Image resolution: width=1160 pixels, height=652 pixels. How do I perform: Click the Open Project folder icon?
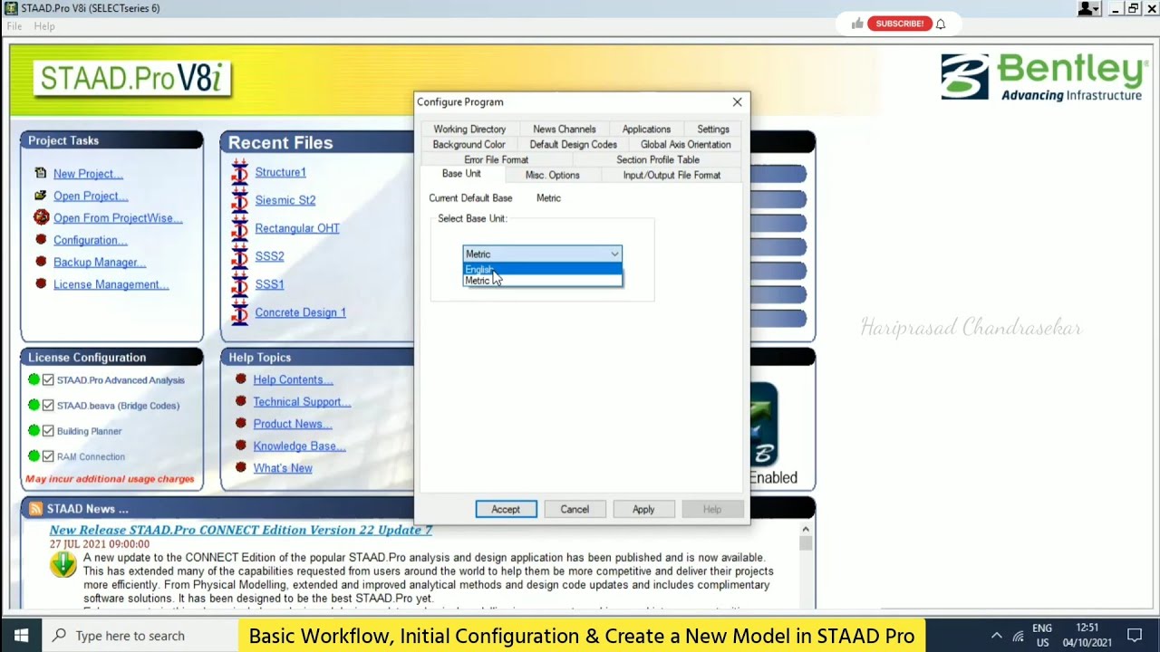pyautogui.click(x=41, y=196)
